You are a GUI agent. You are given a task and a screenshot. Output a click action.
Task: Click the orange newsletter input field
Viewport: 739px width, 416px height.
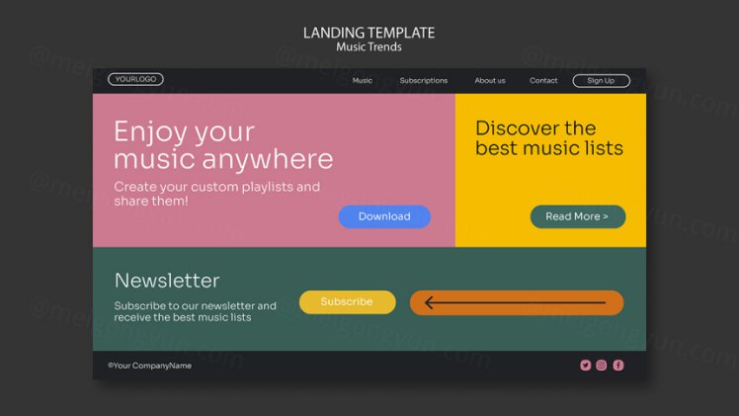[x=516, y=302]
